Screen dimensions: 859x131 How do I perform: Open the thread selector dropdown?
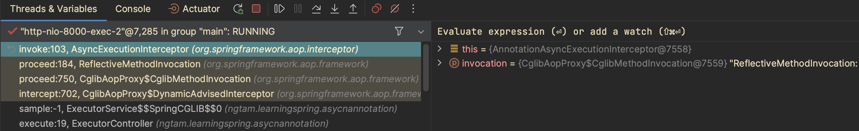click(421, 32)
